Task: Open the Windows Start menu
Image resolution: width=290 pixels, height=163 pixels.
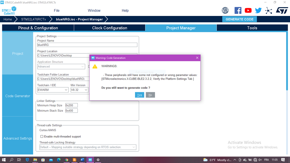Action: point(4,160)
